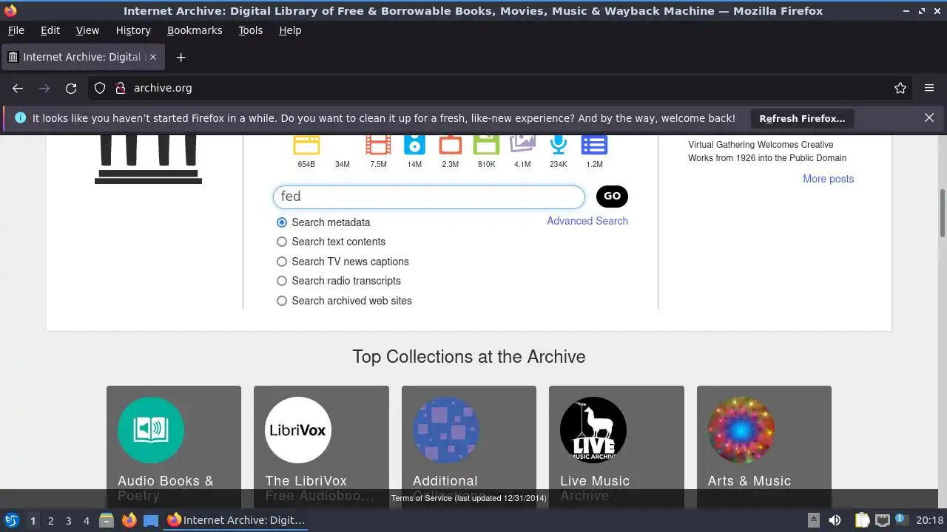Launch Firefox from taskbar quick-launch
The height and width of the screenshot is (532, 947).
coord(129,520)
